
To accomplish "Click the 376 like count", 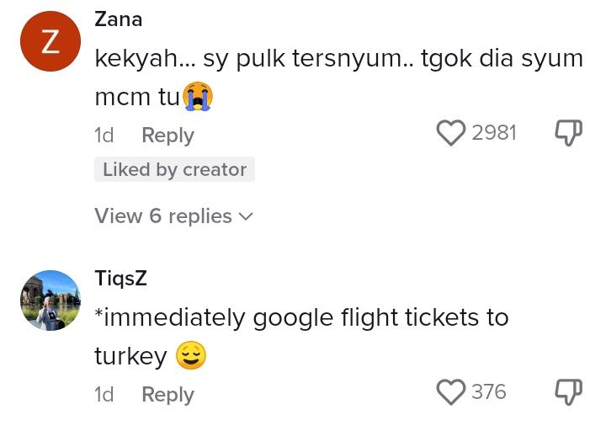I will pos(489,392).
